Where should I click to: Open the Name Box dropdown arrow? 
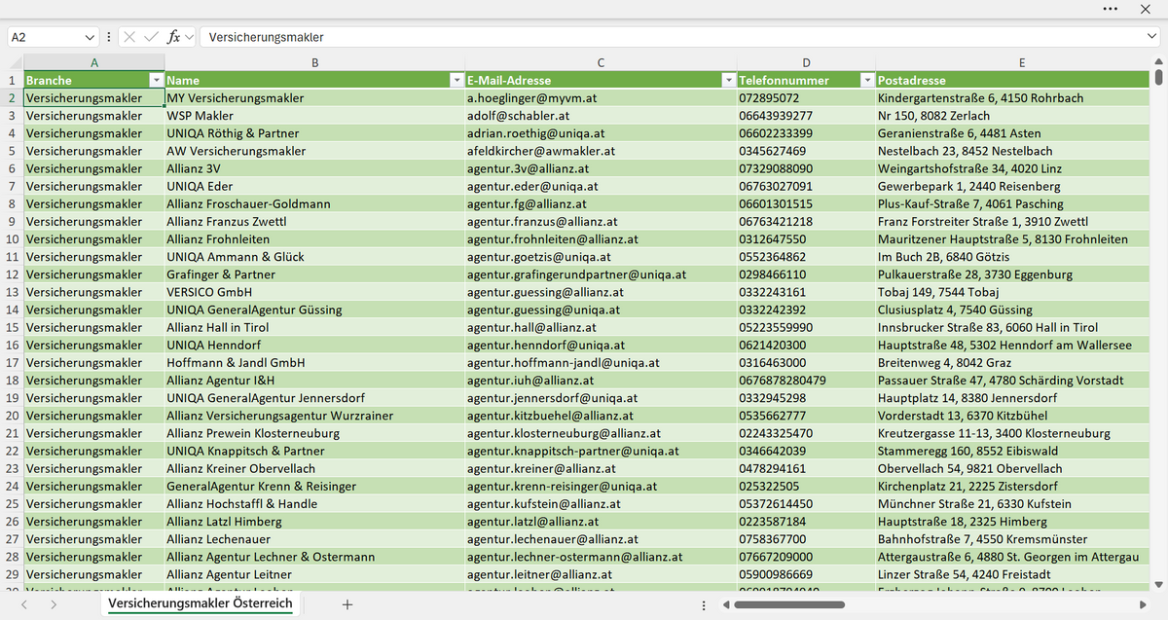[91, 37]
